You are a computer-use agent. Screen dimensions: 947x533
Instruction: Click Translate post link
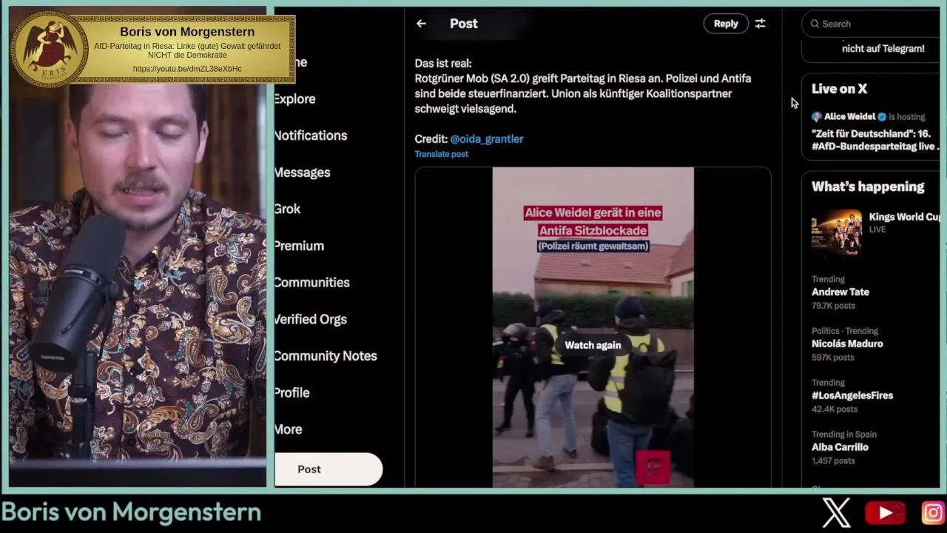(441, 154)
